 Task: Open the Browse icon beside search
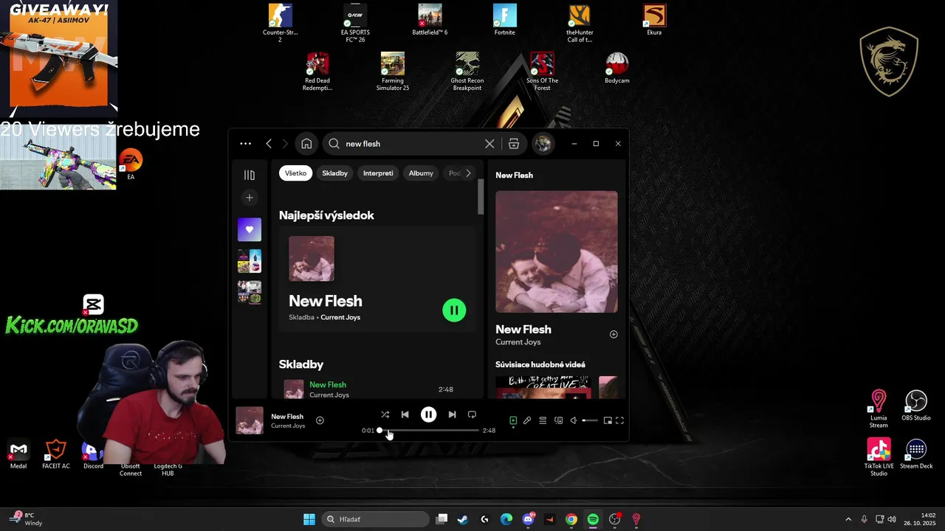514,144
